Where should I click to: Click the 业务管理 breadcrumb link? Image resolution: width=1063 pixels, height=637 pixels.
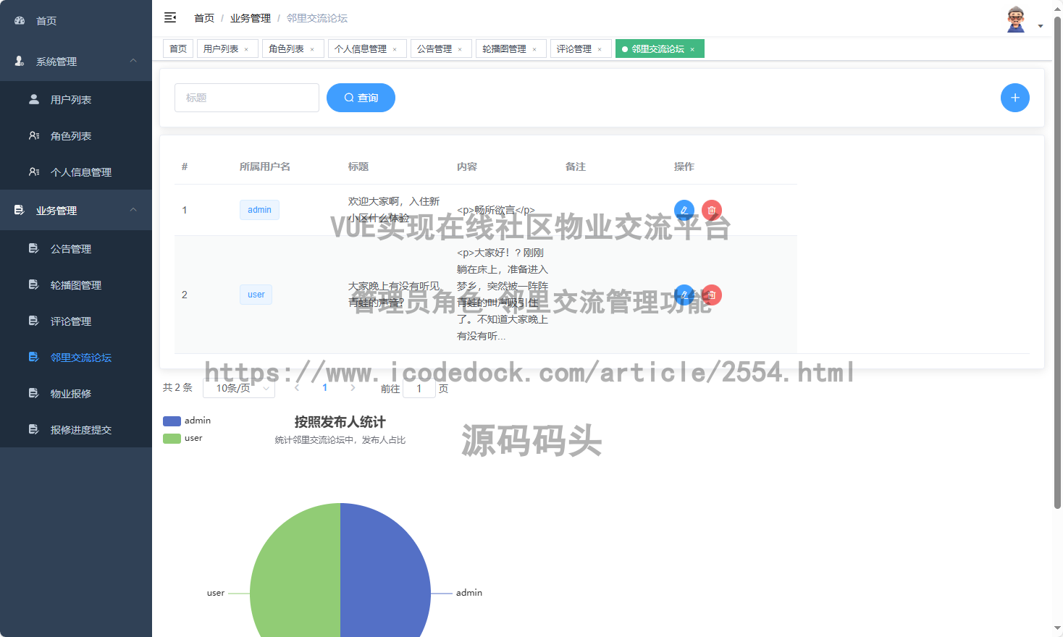[x=251, y=18]
